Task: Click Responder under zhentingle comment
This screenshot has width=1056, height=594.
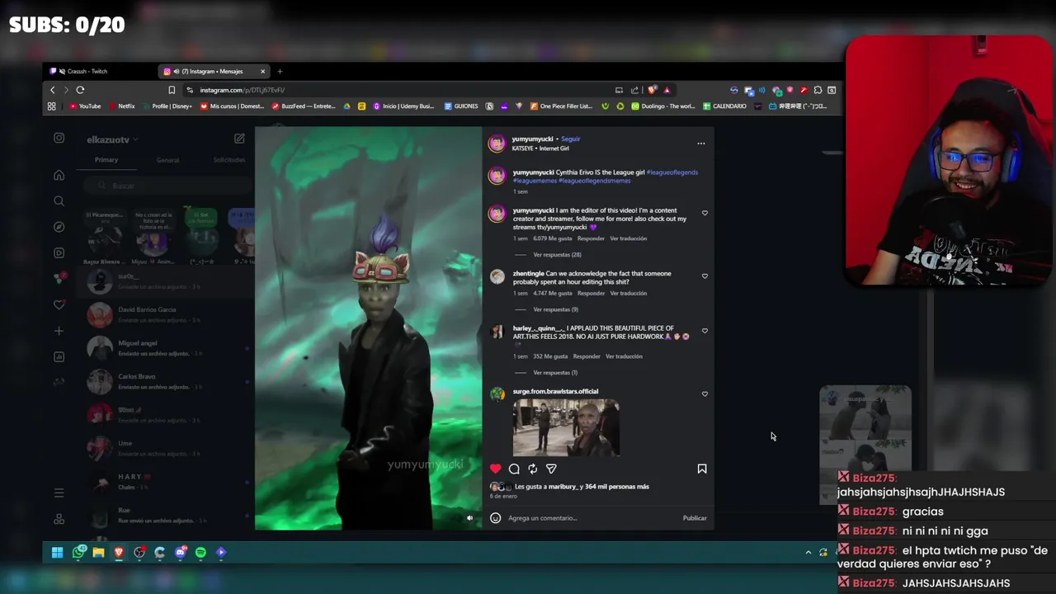Action: pyautogui.click(x=591, y=293)
